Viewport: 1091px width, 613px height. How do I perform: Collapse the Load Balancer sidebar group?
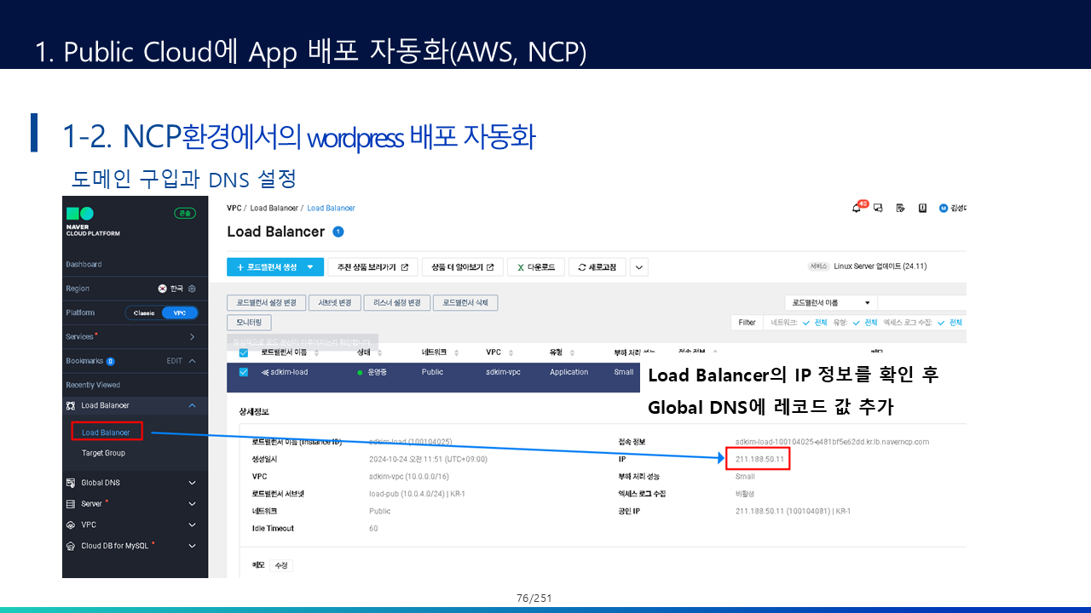click(192, 405)
